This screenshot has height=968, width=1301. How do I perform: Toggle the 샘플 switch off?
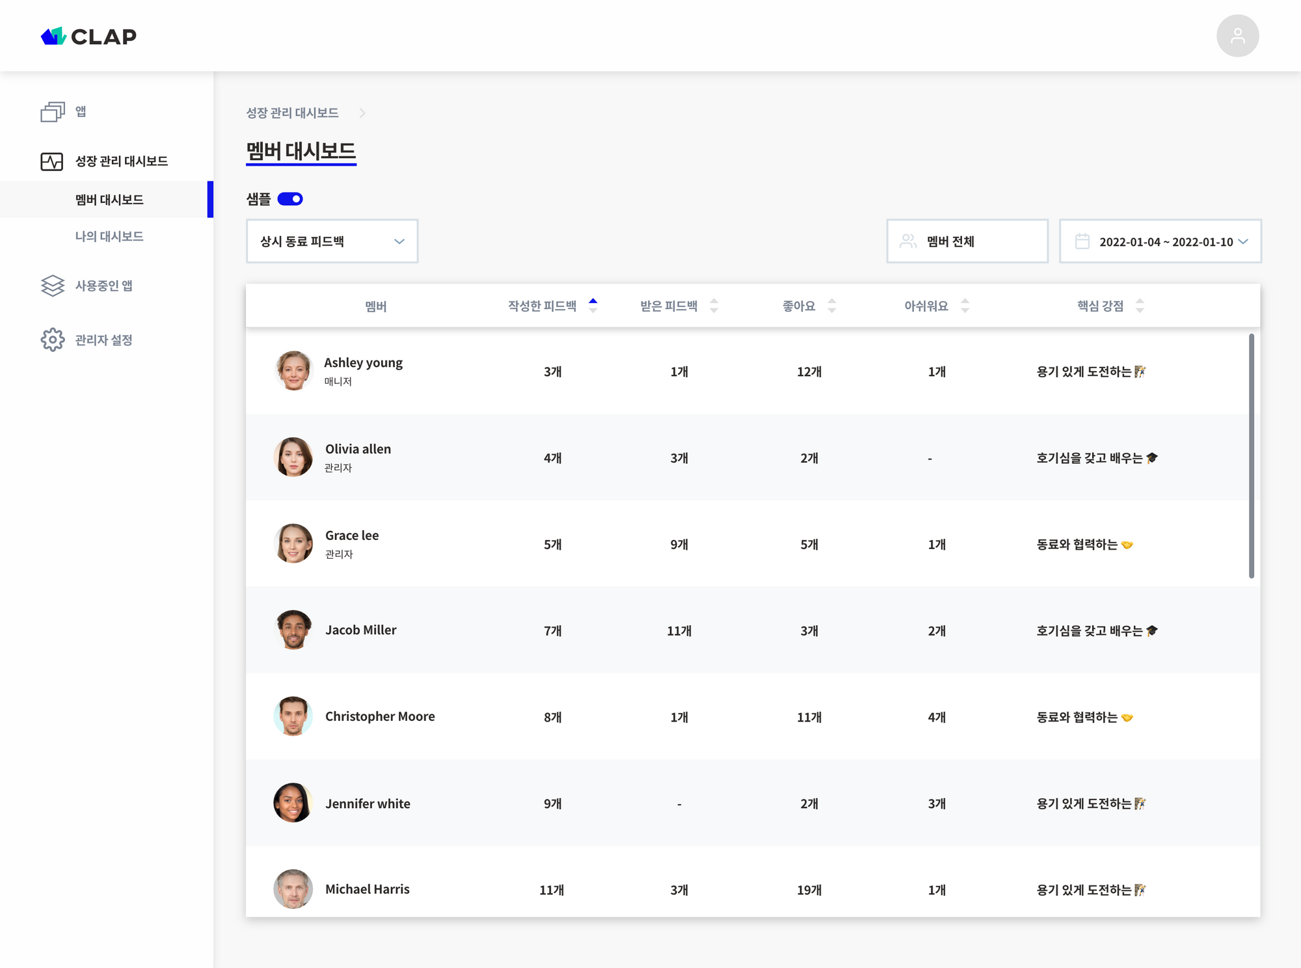coord(290,199)
